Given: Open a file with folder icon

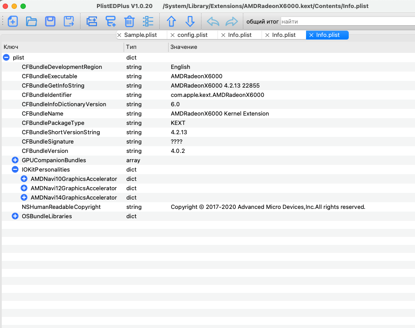Looking at the screenshot, I should pos(32,21).
